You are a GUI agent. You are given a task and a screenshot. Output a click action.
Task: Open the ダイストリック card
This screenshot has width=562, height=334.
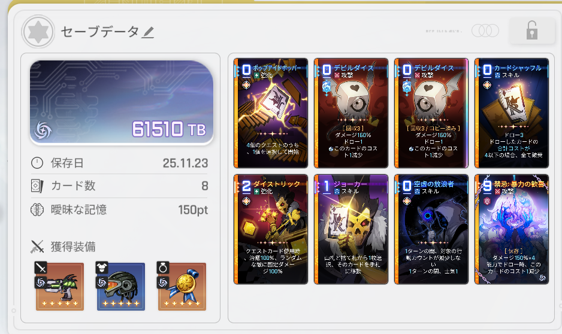tap(271, 229)
